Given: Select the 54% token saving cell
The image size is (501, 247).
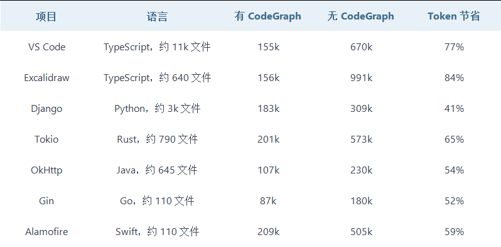Looking at the screenshot, I should (454, 170).
